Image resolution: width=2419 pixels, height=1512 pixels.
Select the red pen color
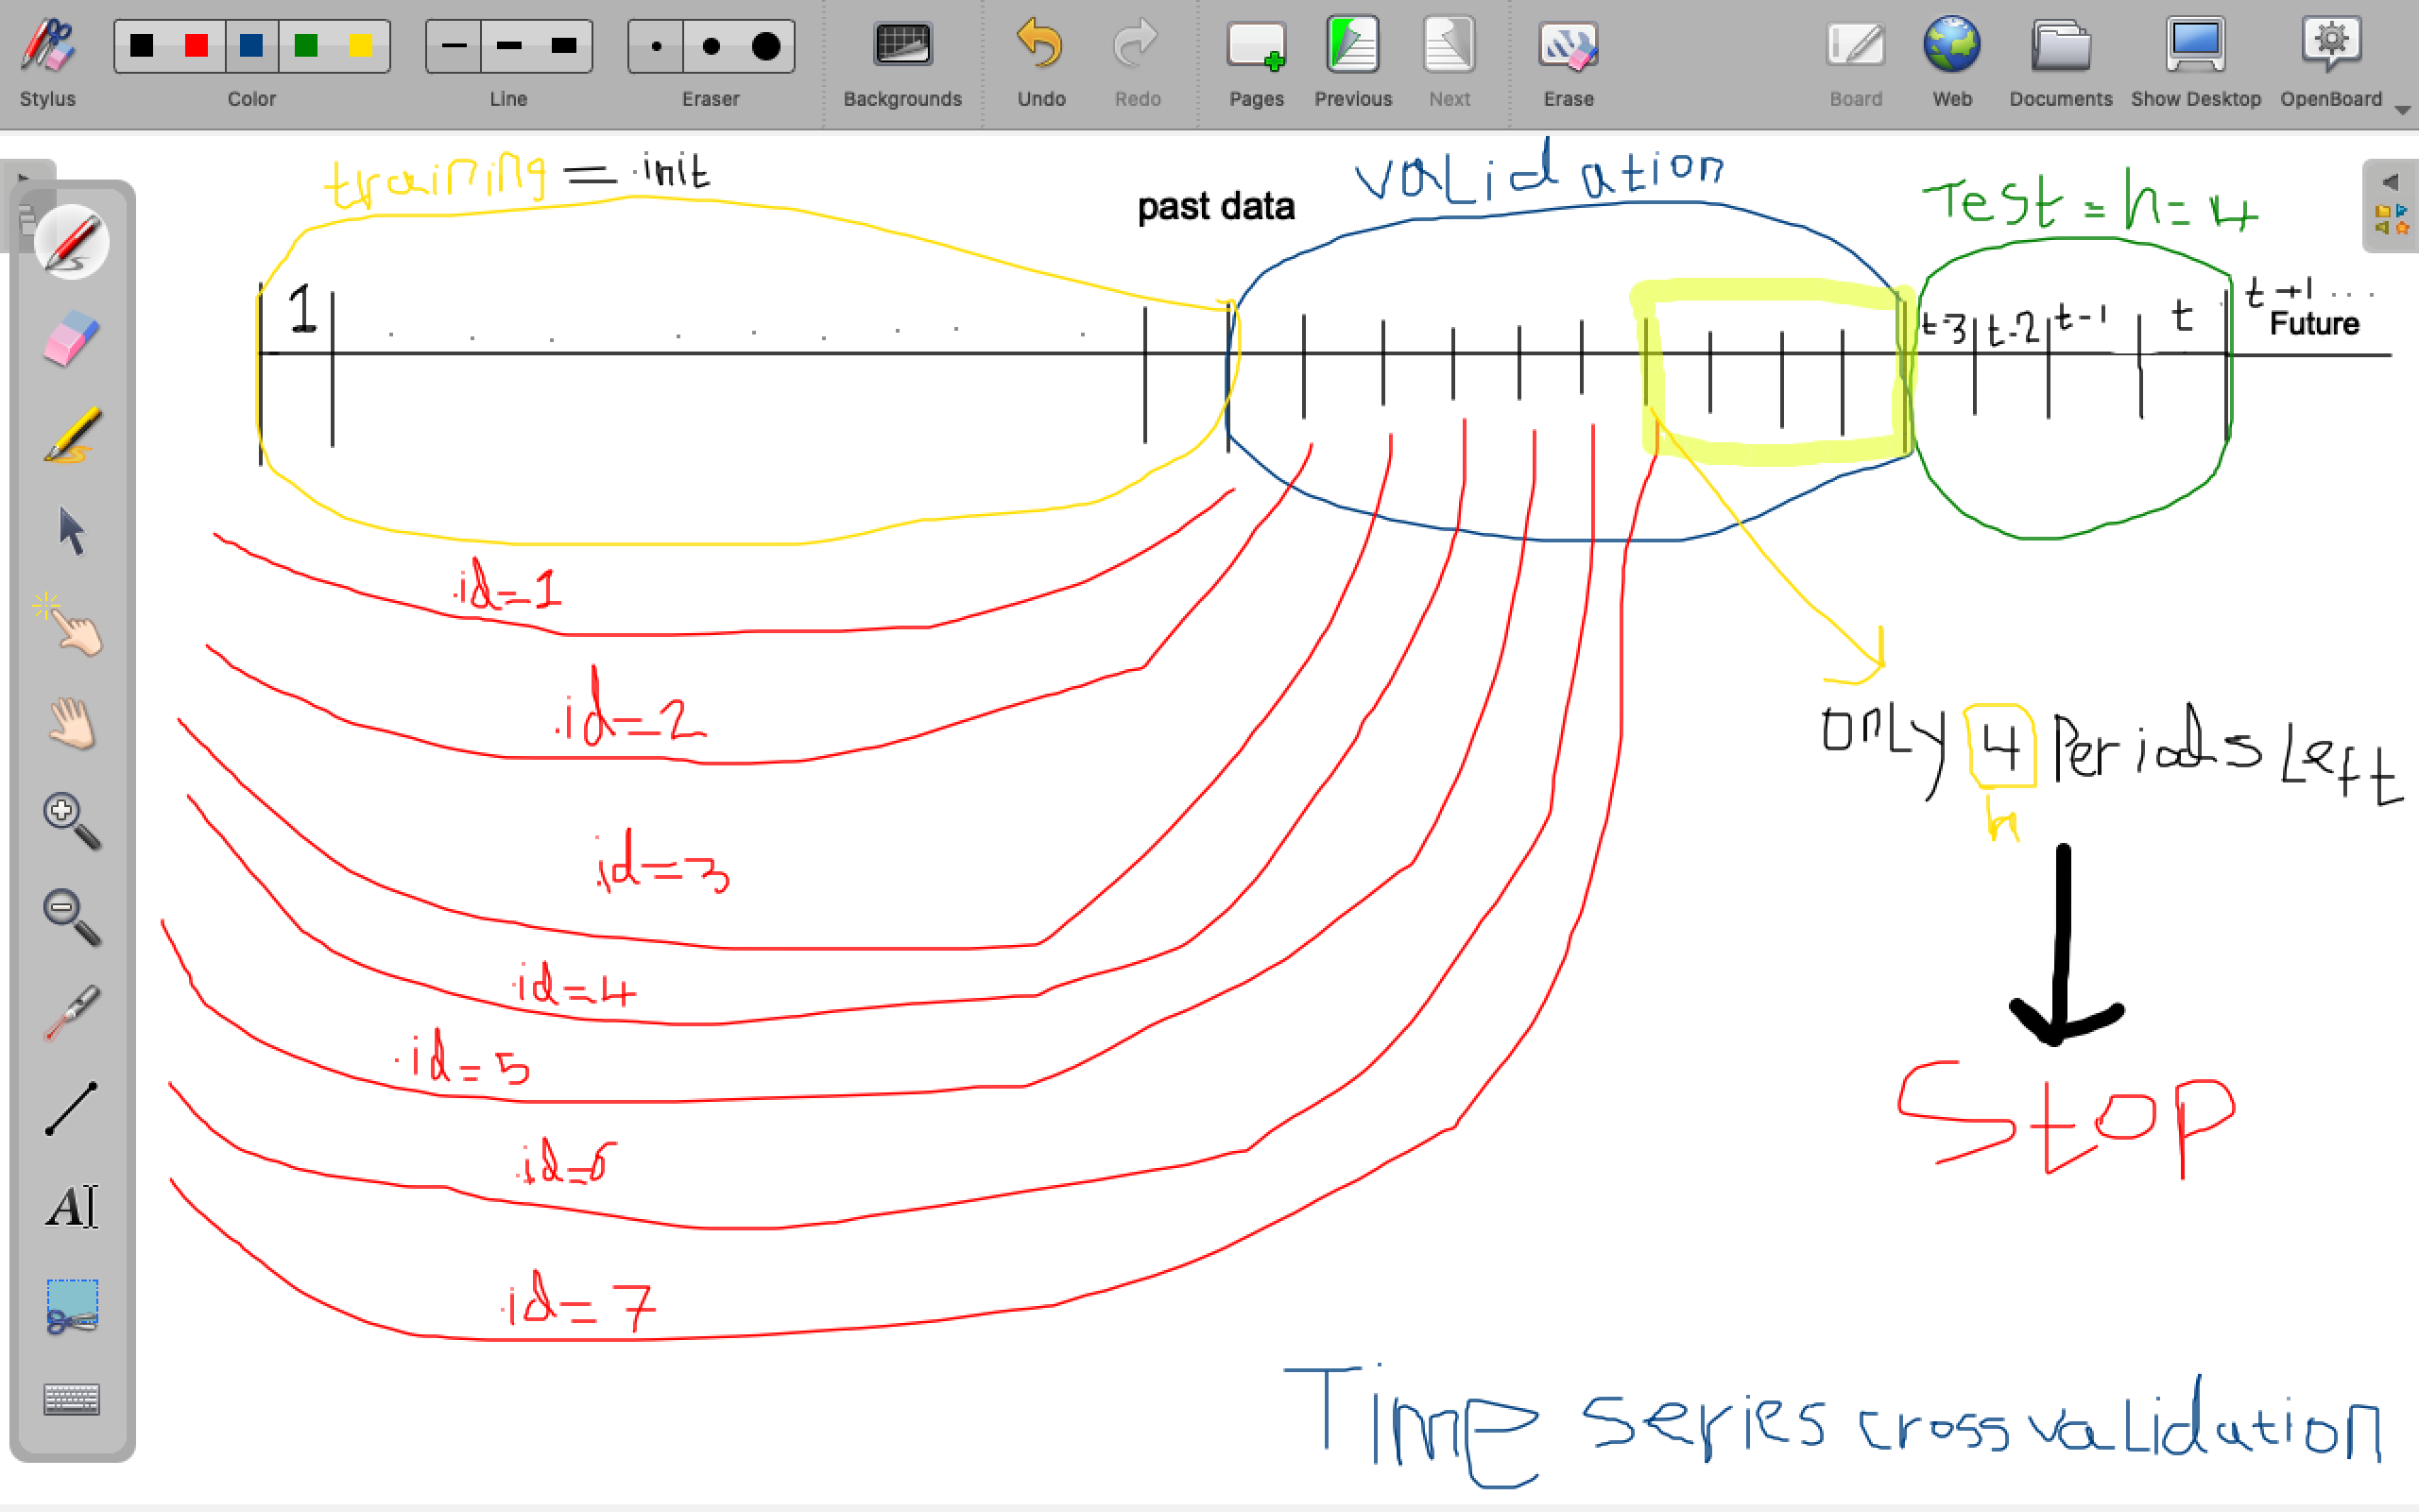(x=197, y=46)
